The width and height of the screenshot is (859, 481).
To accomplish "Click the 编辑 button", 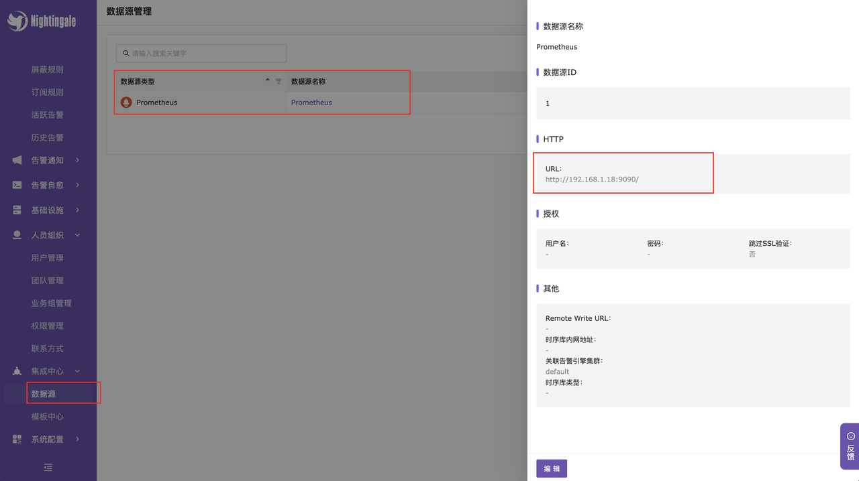I will [551, 469].
